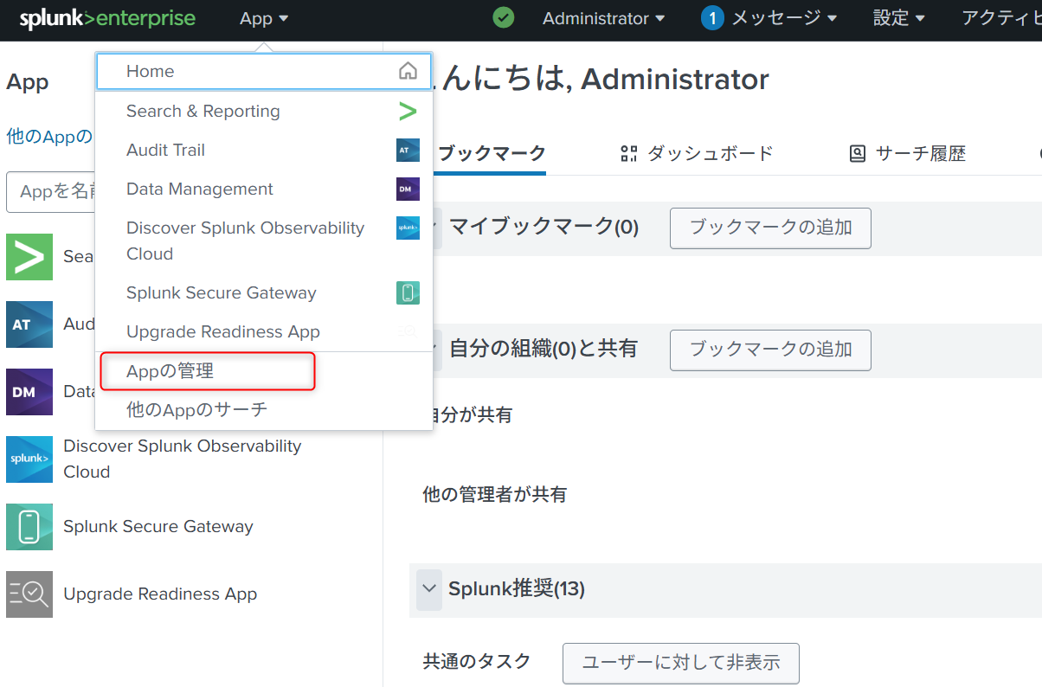Click the Splunk Enterprise logo
1042x687 pixels.
pyautogui.click(x=107, y=19)
